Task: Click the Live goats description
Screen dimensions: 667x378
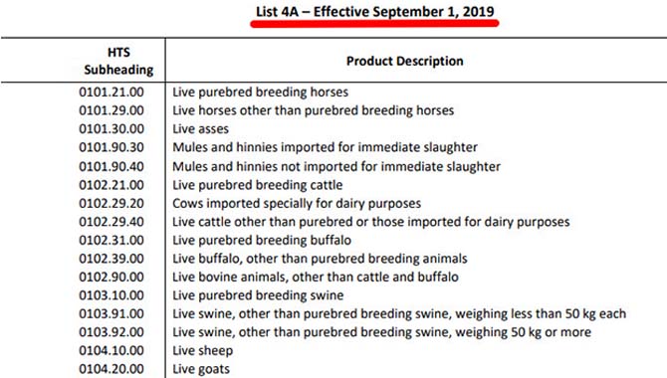Action: [x=201, y=369]
